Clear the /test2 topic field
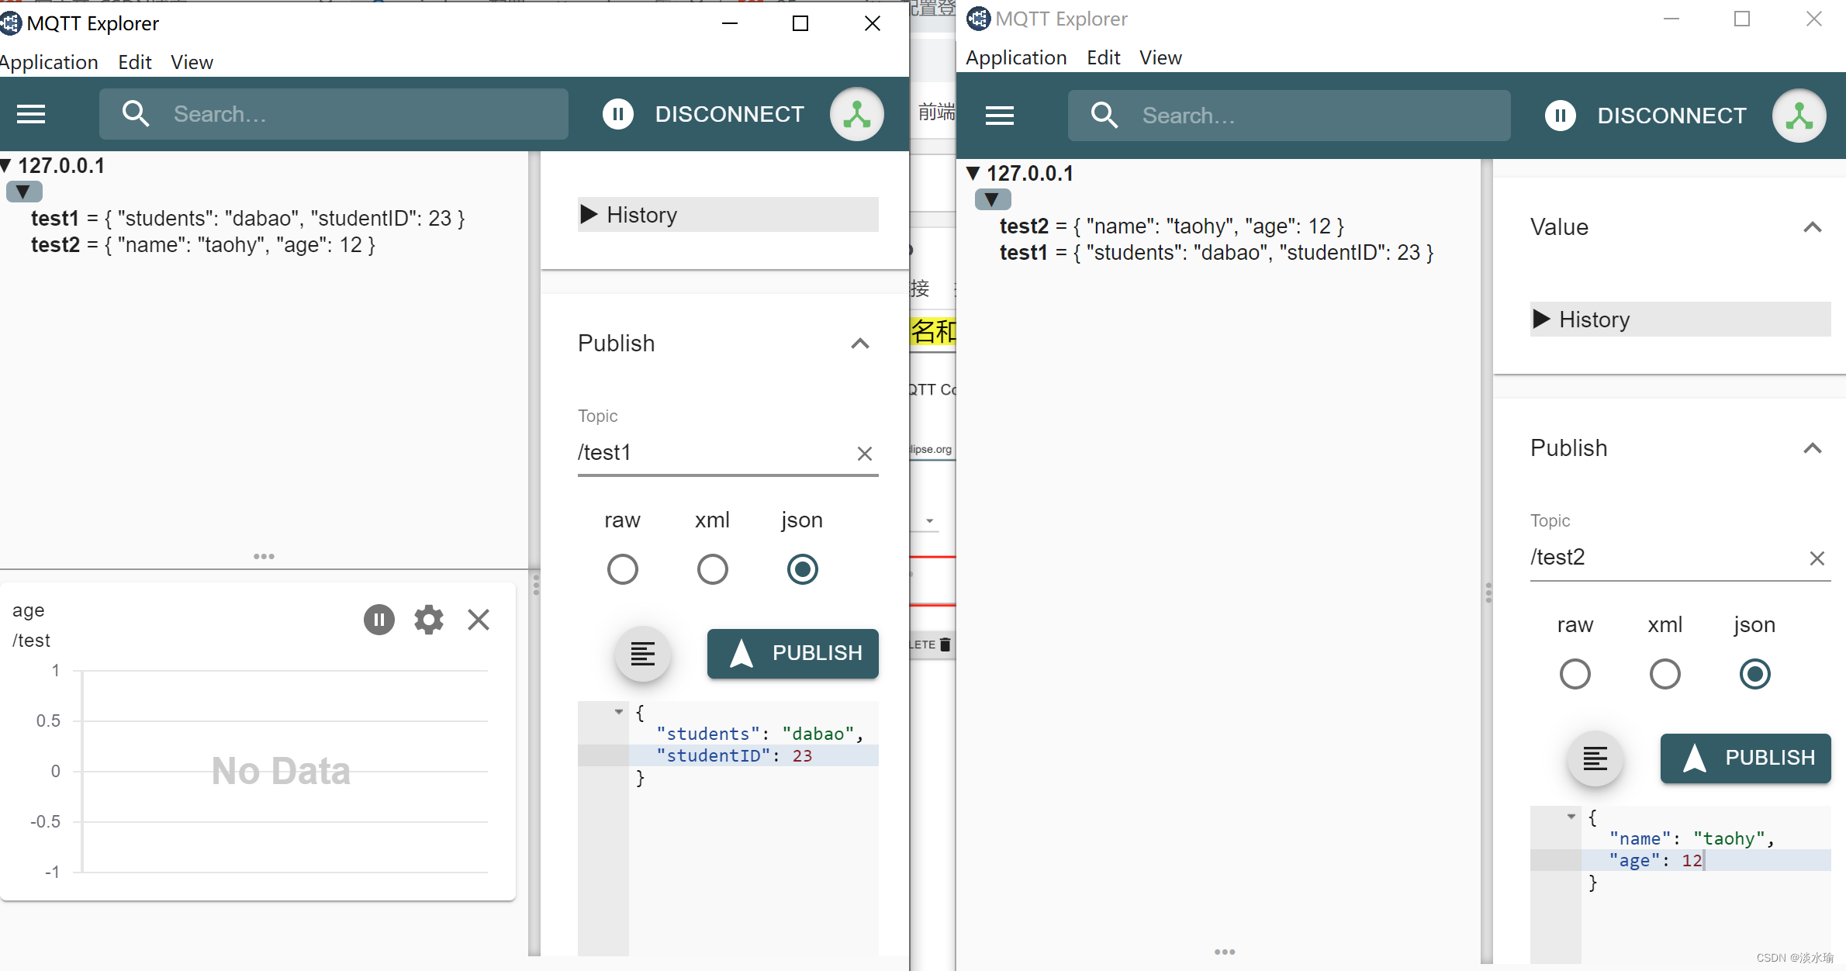 pyautogui.click(x=1817, y=558)
